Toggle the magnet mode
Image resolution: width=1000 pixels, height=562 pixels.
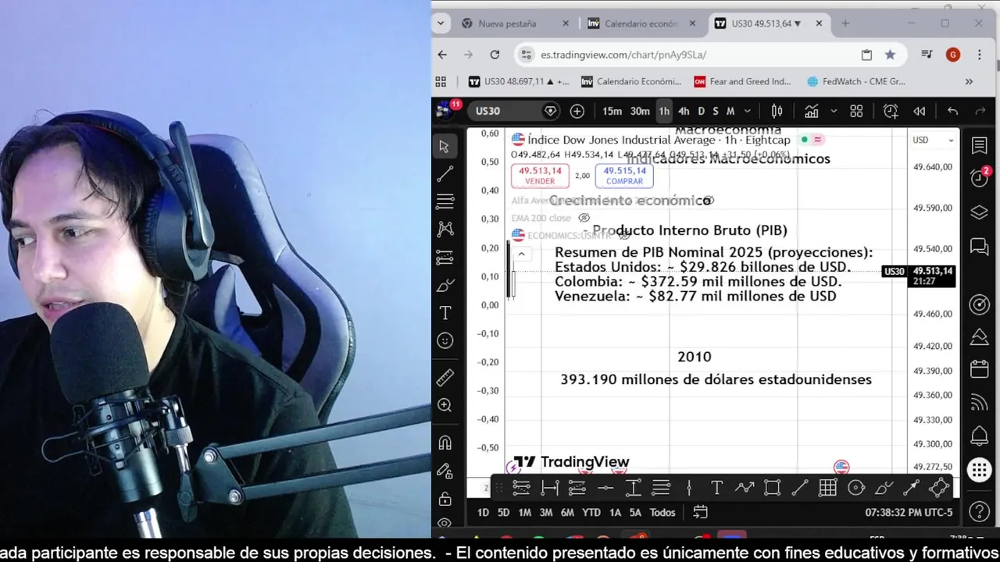(445, 443)
